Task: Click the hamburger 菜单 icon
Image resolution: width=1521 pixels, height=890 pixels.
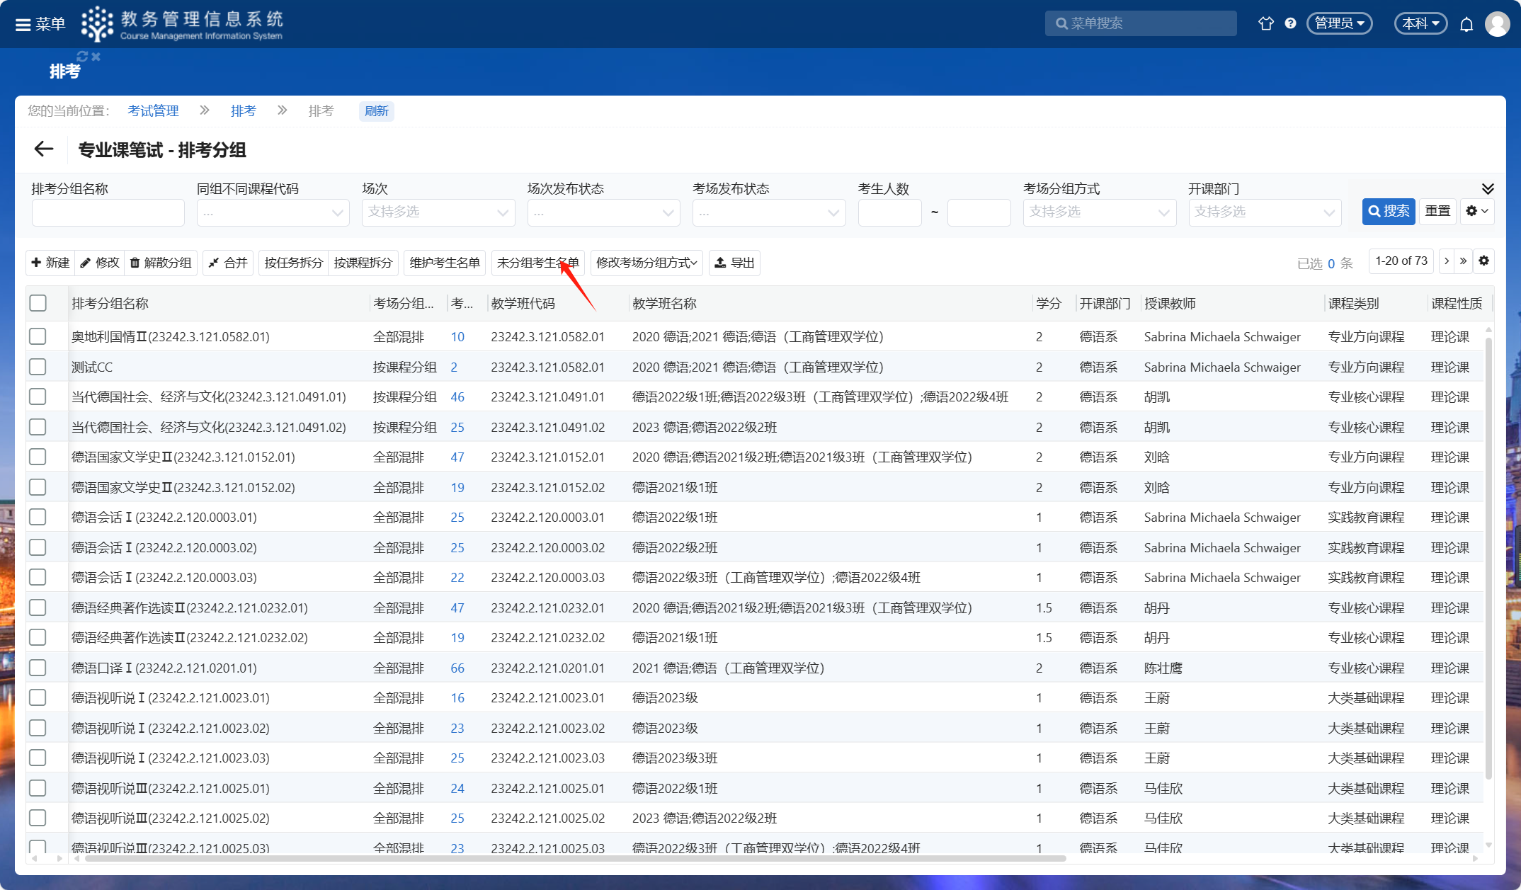Action: 23,25
